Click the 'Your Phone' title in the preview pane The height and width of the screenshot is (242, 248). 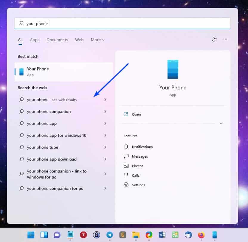(x=173, y=88)
